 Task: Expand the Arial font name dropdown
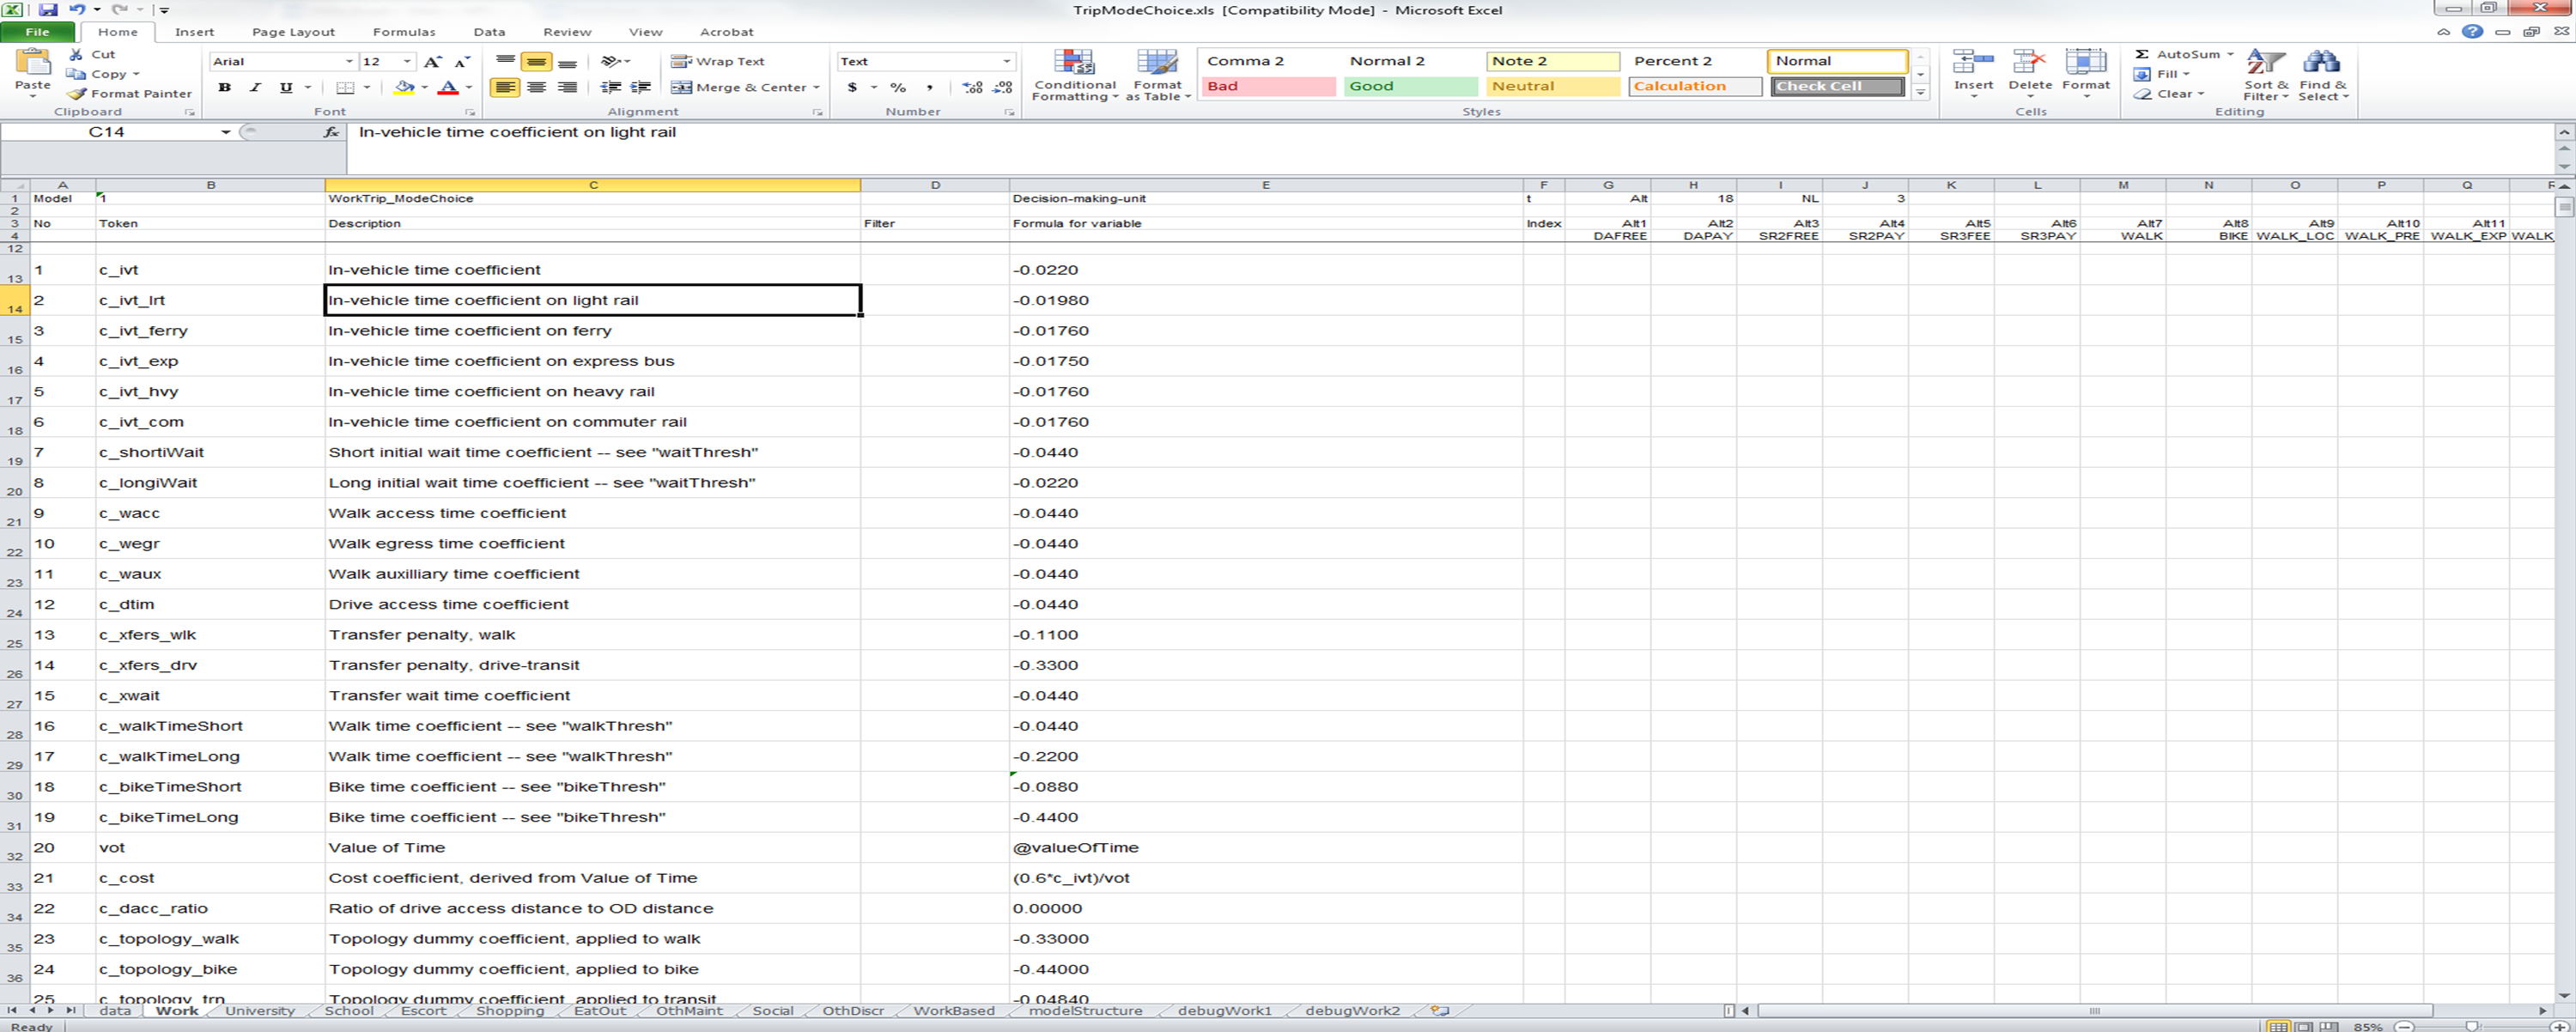(x=349, y=62)
